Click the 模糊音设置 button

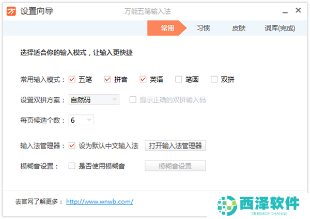(x=175, y=166)
